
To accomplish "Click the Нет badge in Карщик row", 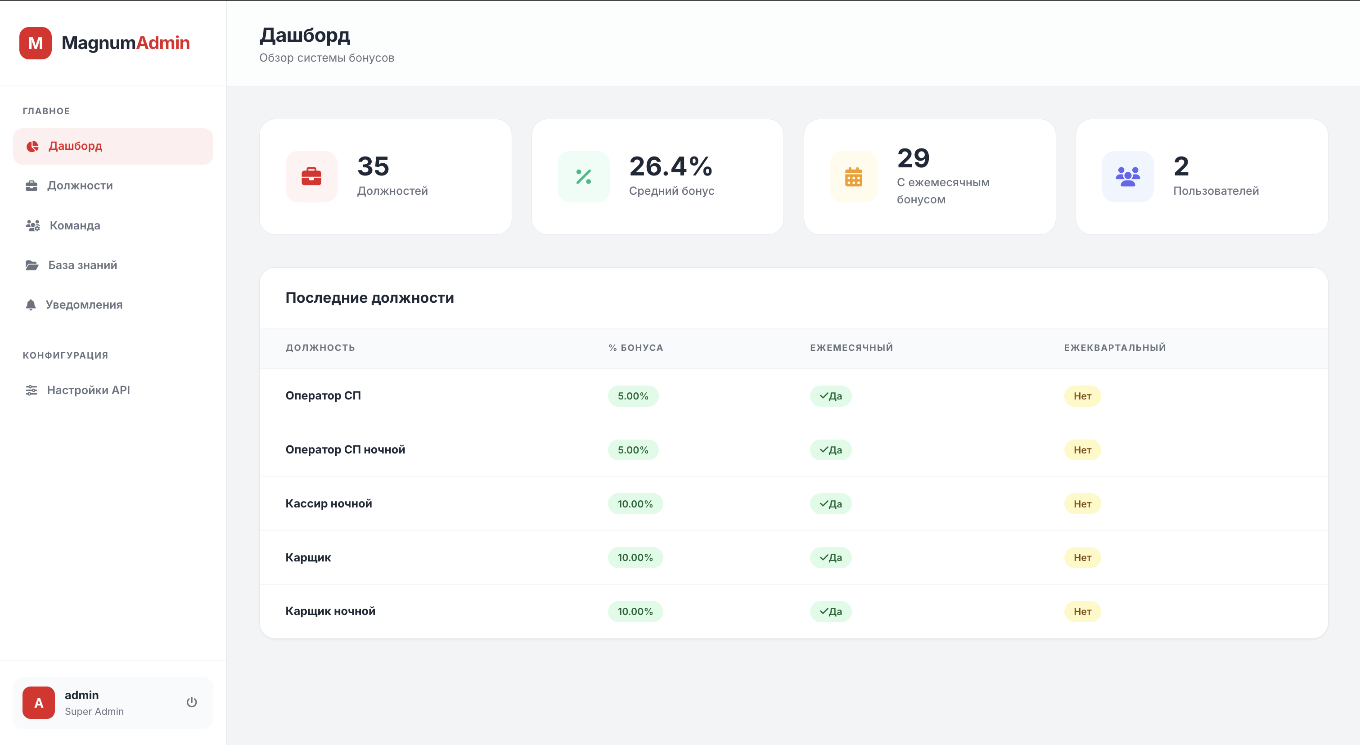I will click(x=1082, y=558).
